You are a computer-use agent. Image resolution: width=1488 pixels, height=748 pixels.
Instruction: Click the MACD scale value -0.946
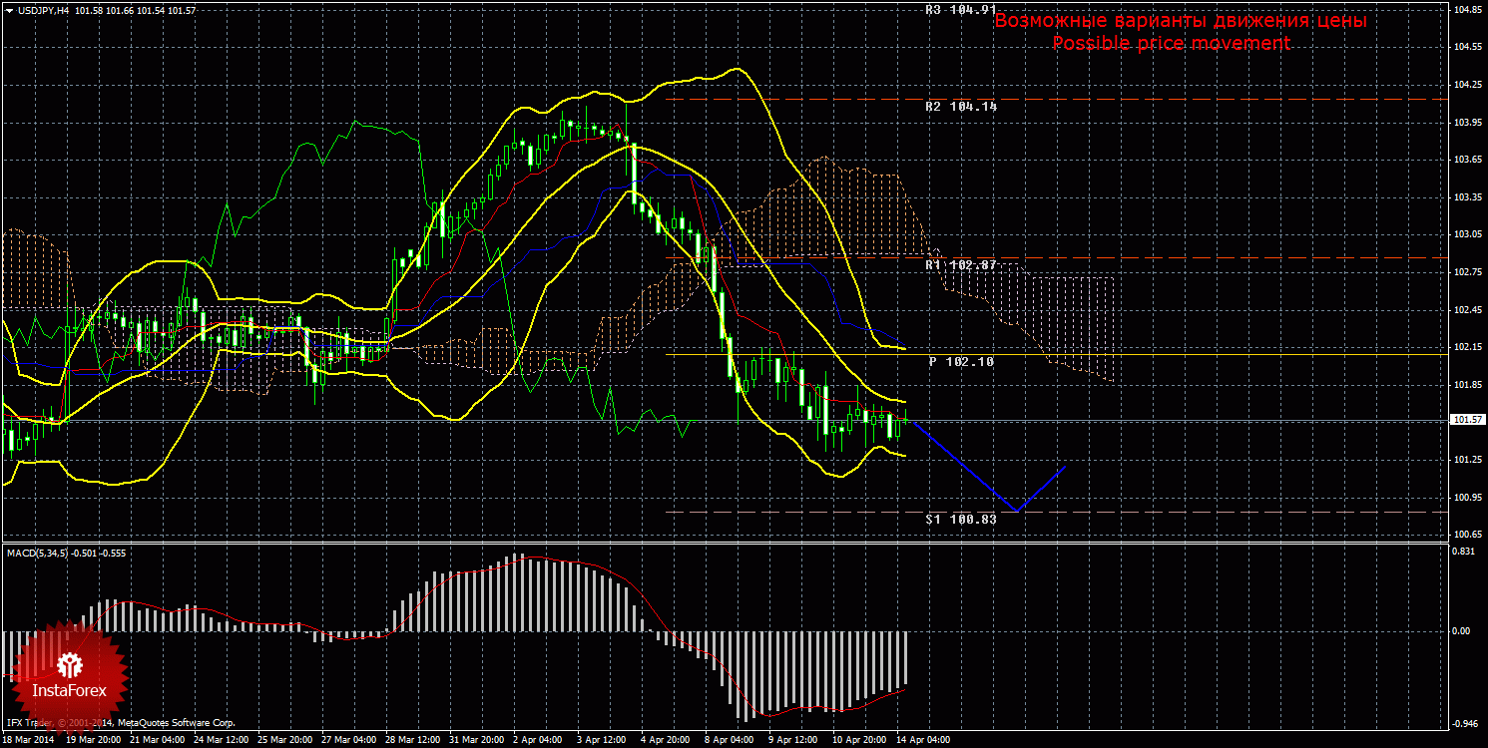[1464, 724]
